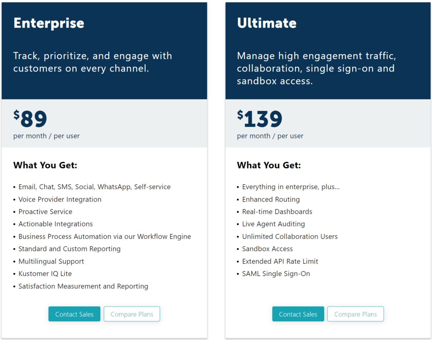Click Compare Plans under Ultimate plan
This screenshot has height=340, width=432.
click(355, 314)
